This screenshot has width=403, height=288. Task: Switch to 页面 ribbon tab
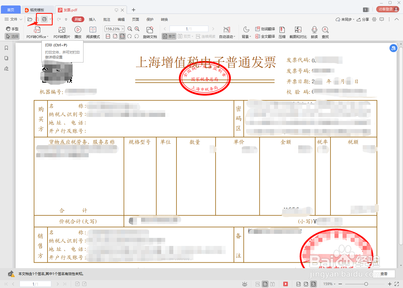(136, 19)
